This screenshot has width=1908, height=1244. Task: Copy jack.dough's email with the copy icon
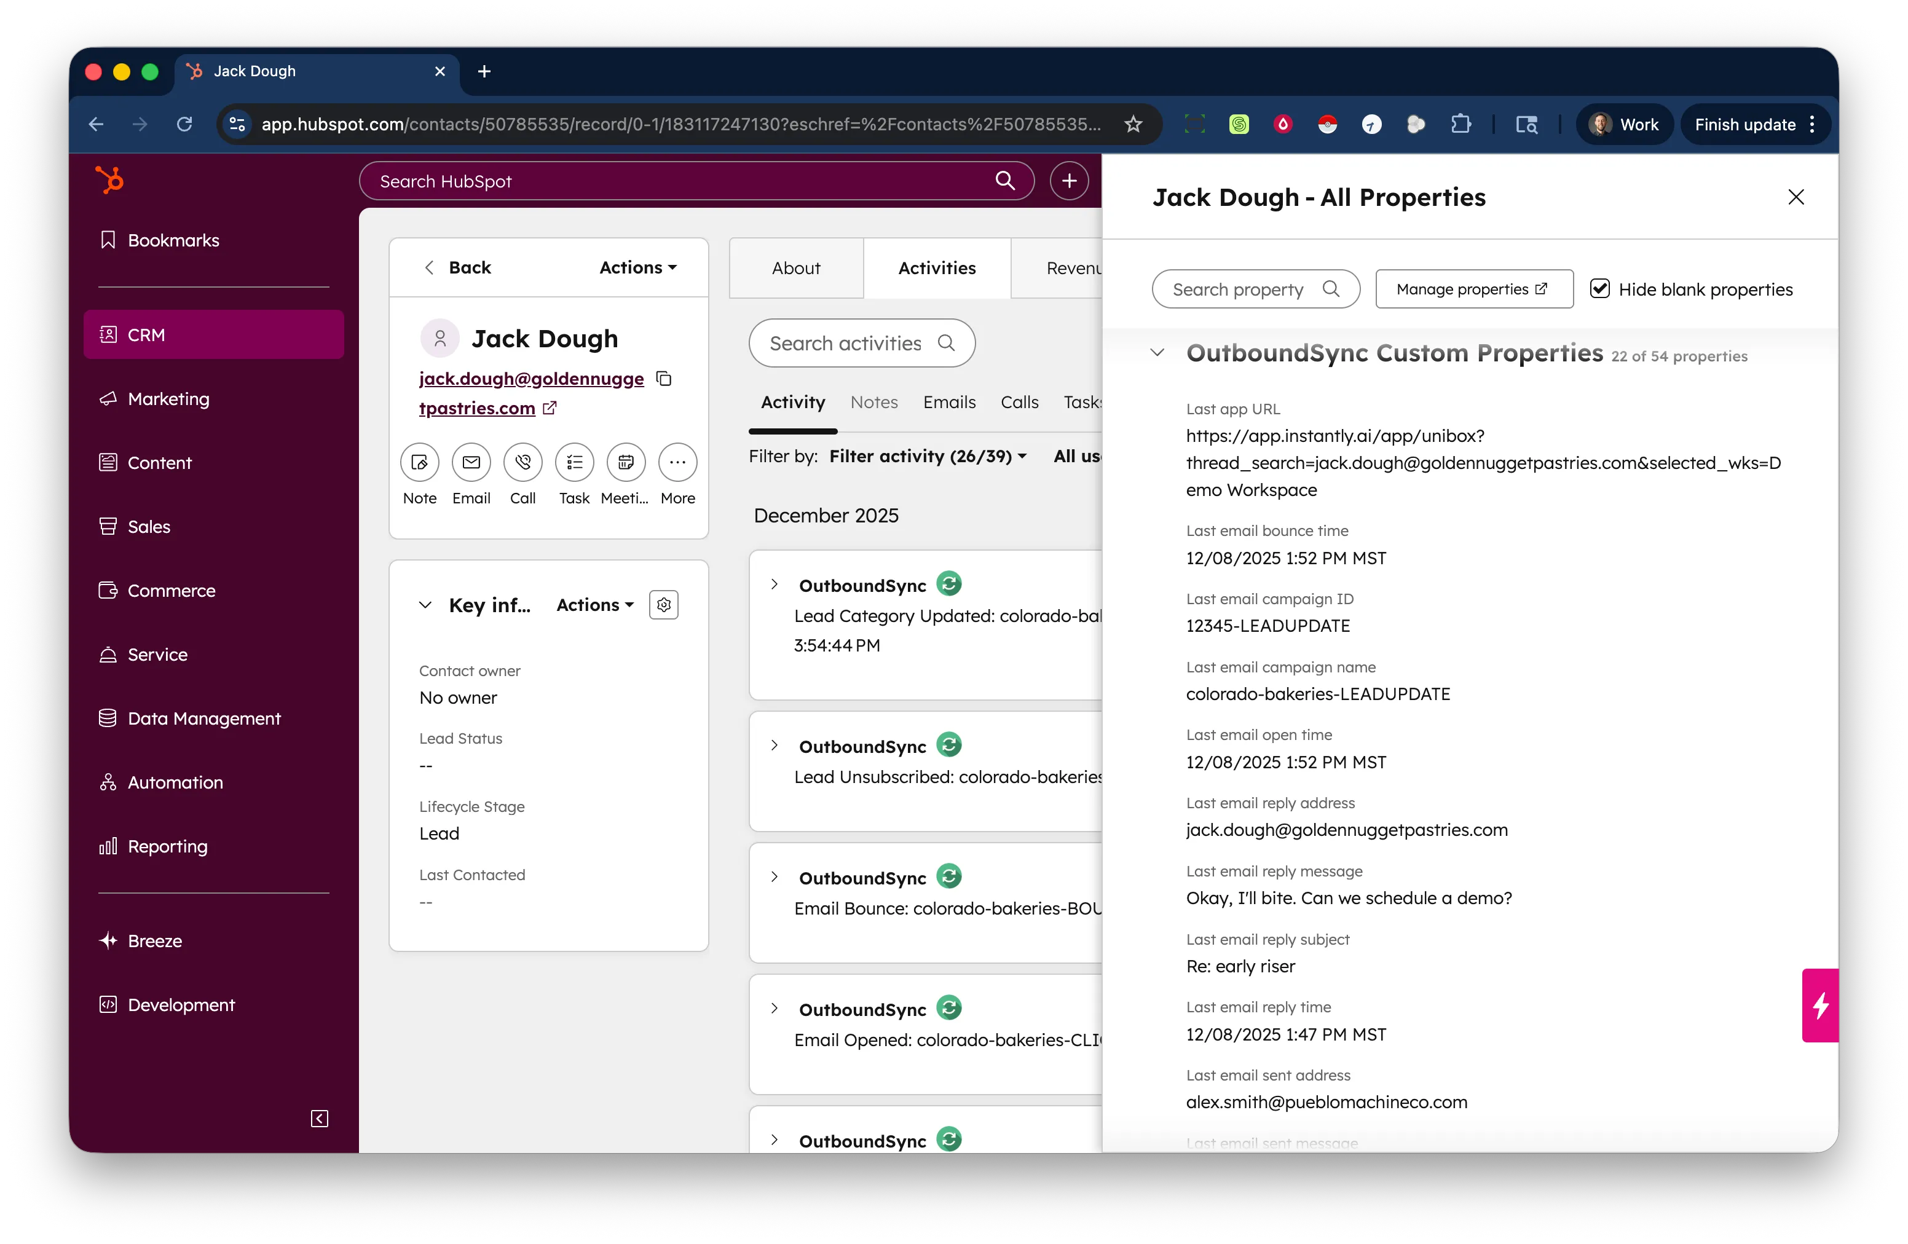[x=664, y=379]
